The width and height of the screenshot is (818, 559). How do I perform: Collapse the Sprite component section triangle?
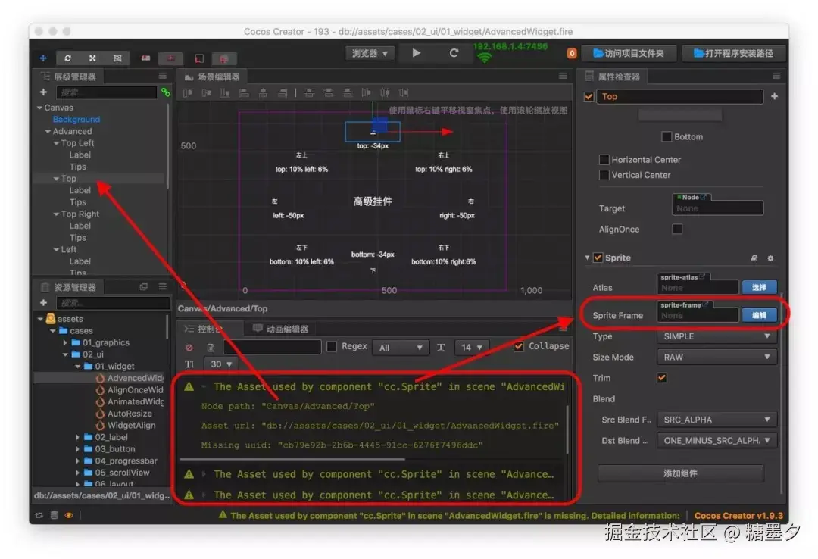tap(588, 258)
